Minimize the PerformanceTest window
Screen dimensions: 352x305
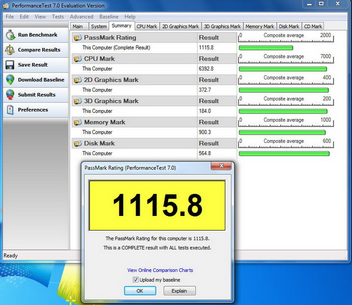click(309, 4)
